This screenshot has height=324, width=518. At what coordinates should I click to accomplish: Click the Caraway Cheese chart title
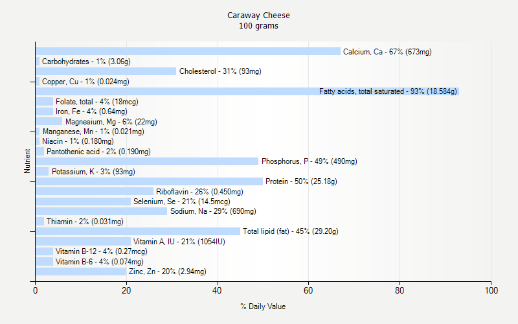pyautogui.click(x=258, y=16)
